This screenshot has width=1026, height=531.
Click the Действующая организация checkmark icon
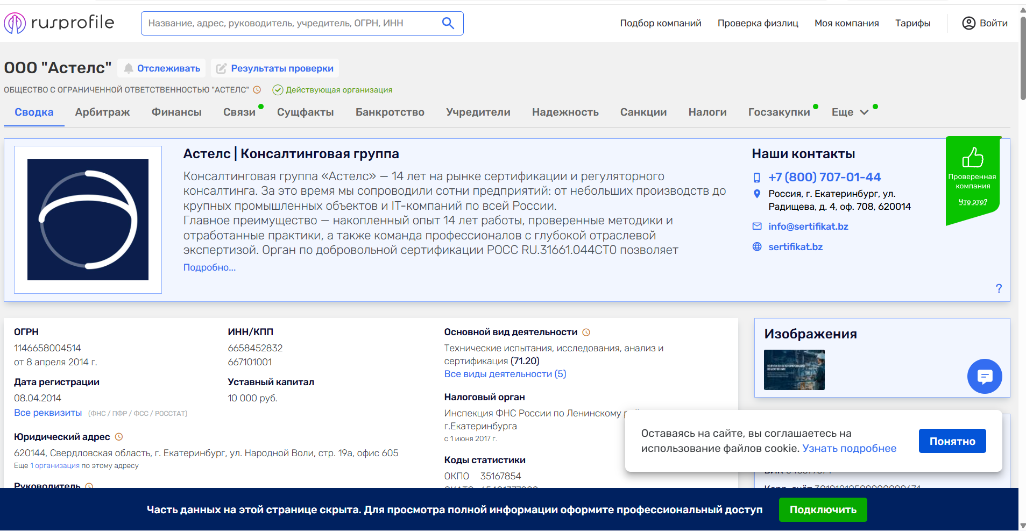(278, 90)
